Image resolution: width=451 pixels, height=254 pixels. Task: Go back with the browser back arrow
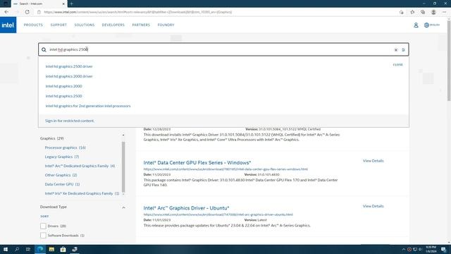click(x=6, y=12)
